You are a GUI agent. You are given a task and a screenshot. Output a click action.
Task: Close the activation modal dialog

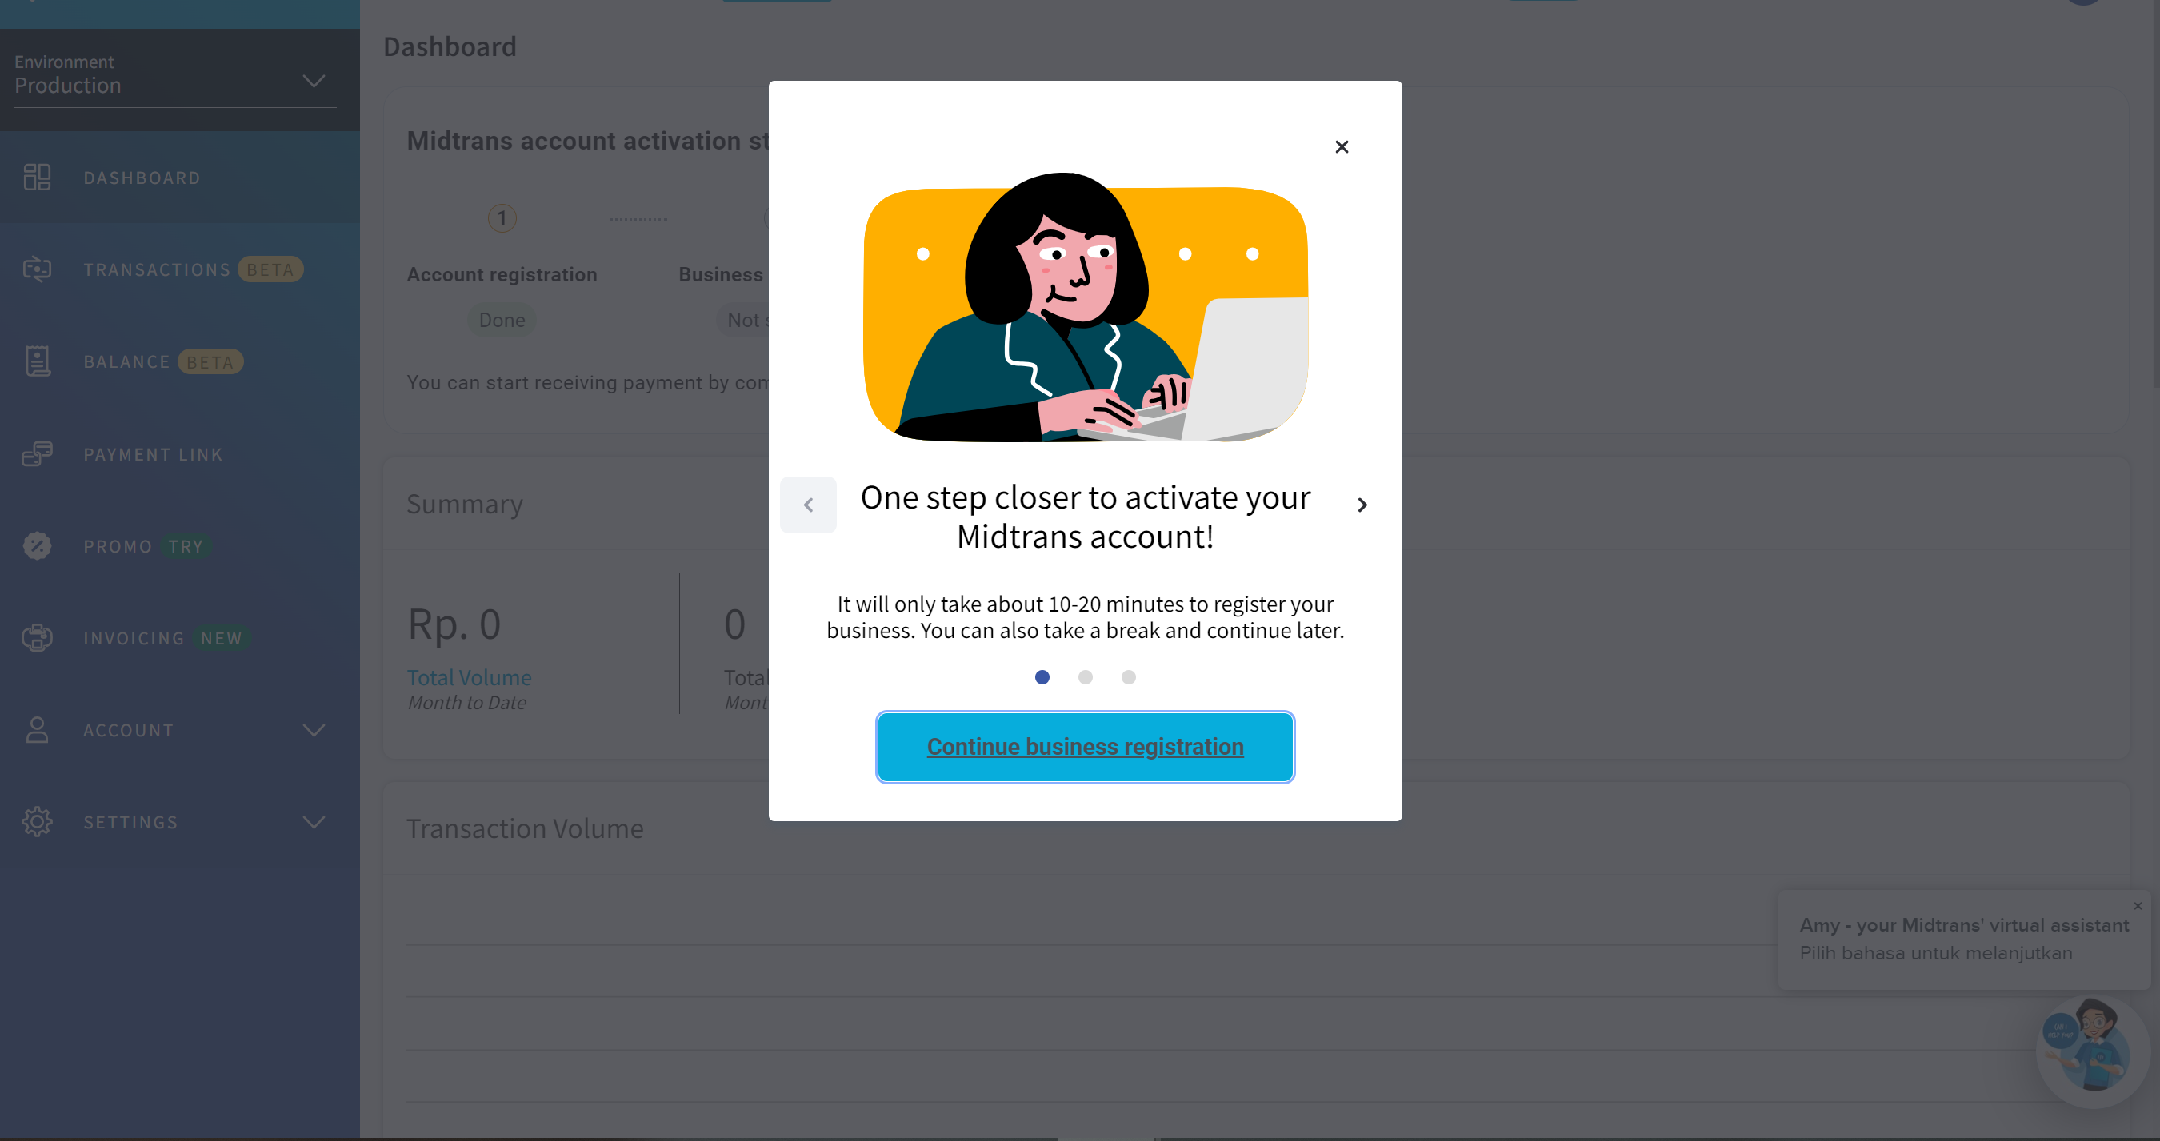(x=1342, y=146)
